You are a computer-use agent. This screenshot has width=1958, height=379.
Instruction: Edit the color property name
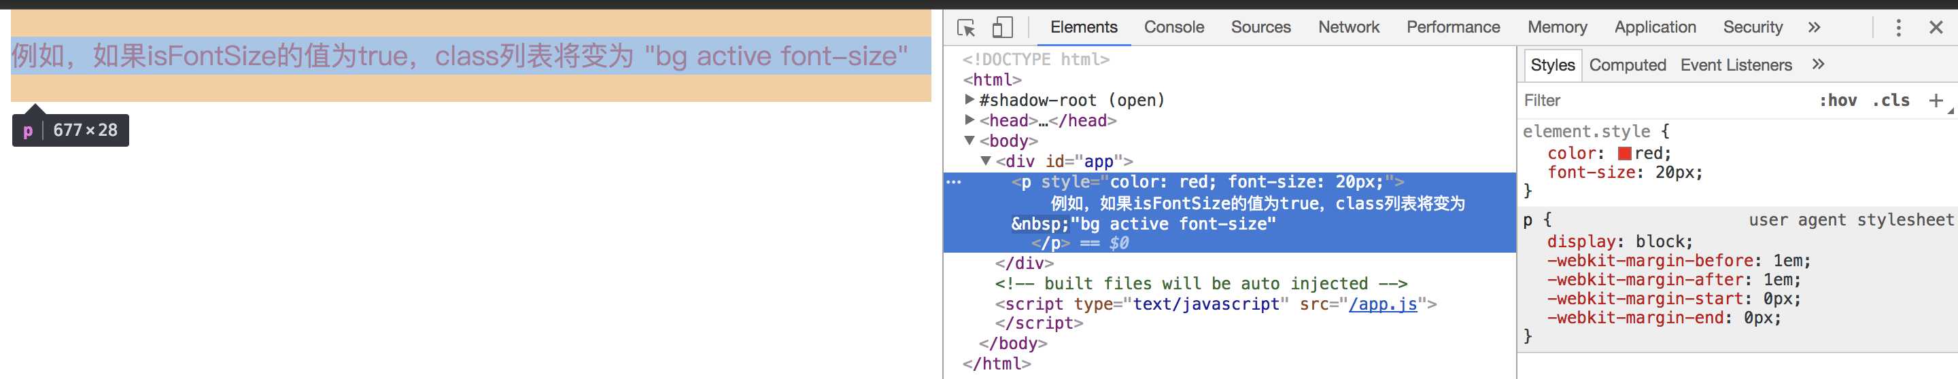(x=1571, y=154)
